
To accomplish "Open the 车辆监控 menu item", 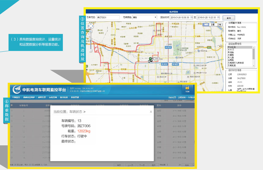I will [x=16, y=97].
